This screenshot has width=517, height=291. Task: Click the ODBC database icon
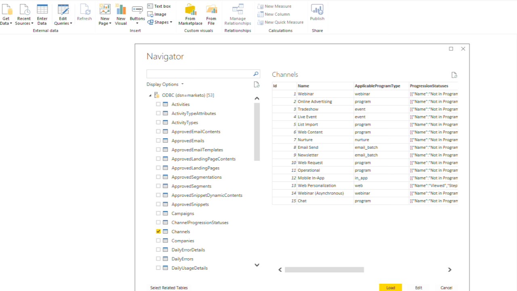[x=157, y=95]
